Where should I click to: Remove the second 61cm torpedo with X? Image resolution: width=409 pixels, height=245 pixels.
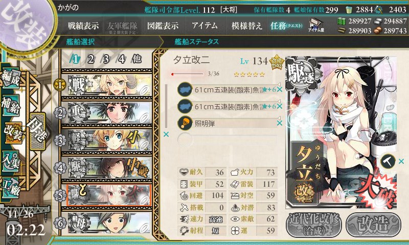click(x=280, y=106)
